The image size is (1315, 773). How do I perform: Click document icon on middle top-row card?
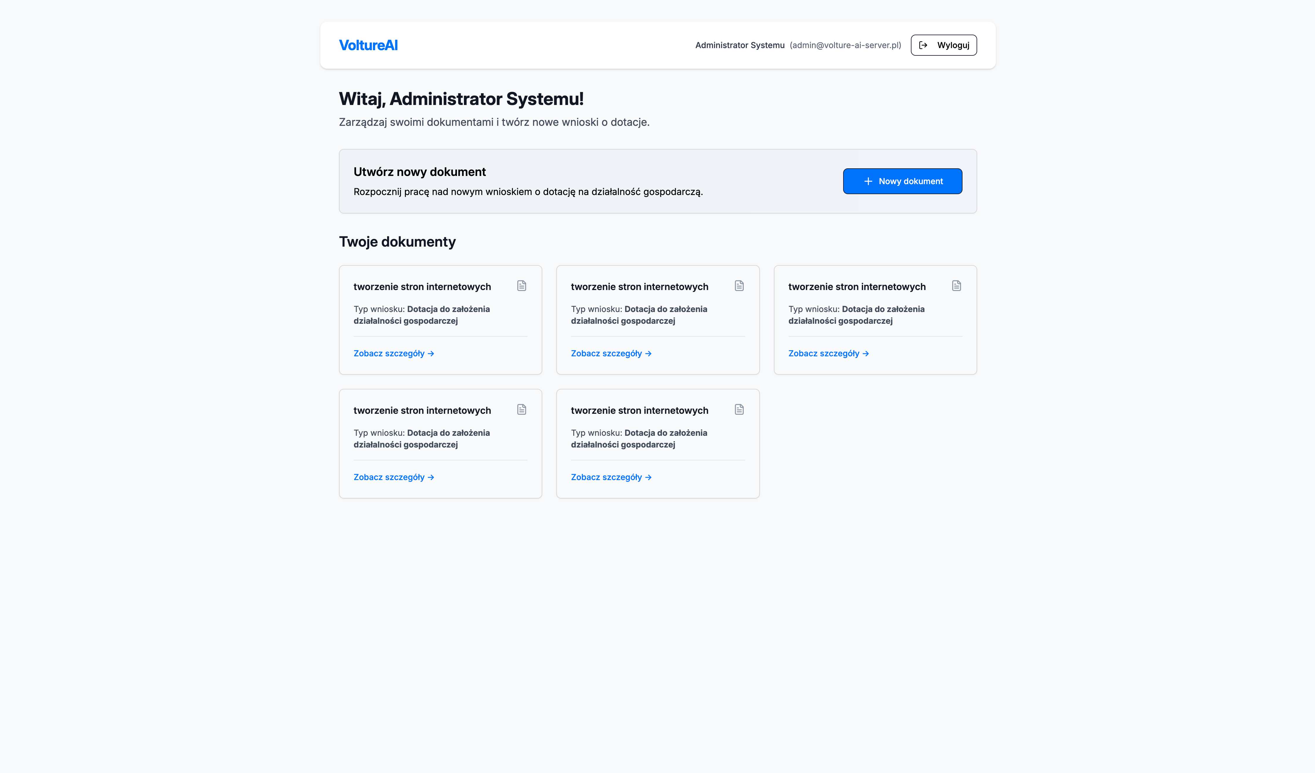(x=739, y=286)
